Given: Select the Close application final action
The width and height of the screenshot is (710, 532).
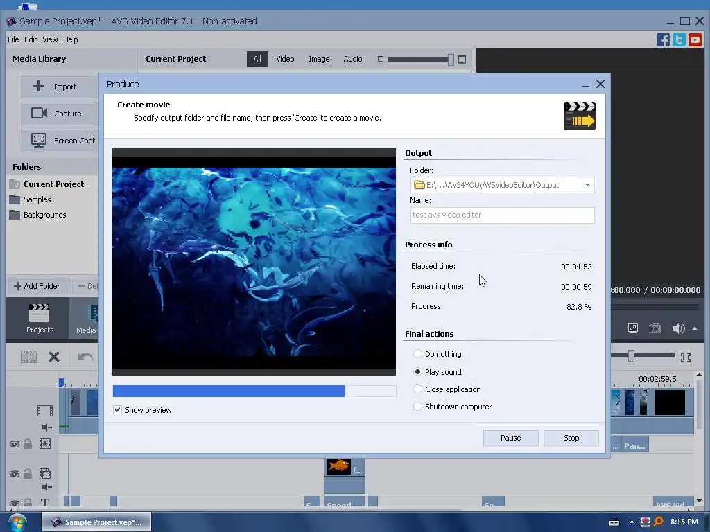Looking at the screenshot, I should click(417, 389).
